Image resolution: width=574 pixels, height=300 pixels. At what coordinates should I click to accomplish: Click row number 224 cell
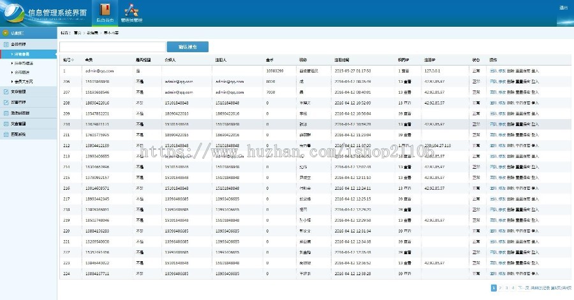click(x=66, y=274)
